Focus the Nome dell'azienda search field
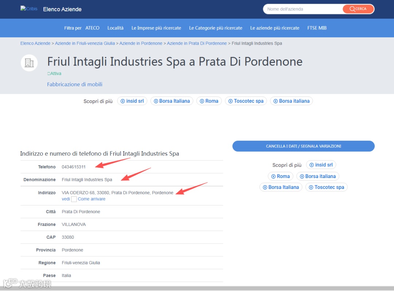Viewport: 394px width, 291px height. click(303, 9)
